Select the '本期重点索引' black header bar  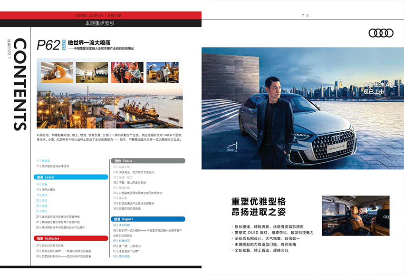point(100,23)
